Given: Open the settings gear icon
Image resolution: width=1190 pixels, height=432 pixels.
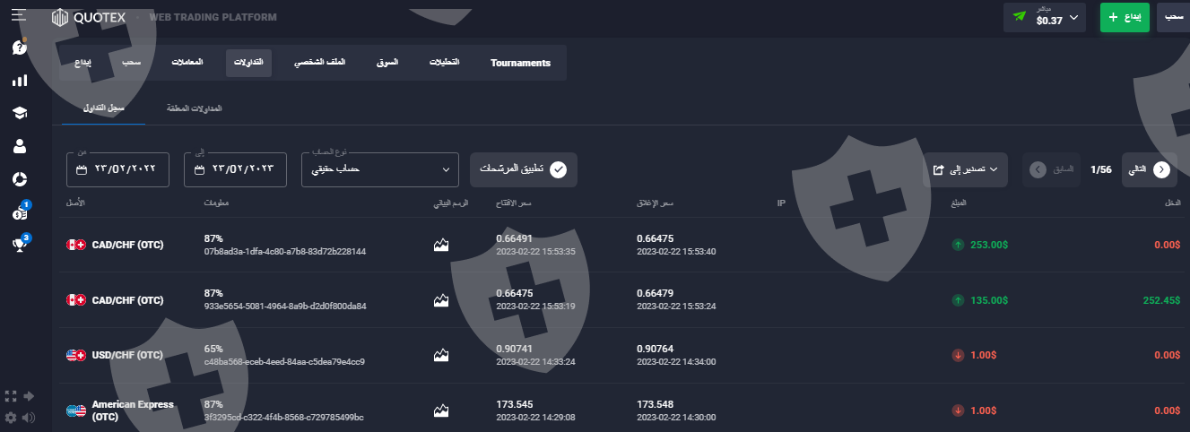Looking at the screenshot, I should coord(11,418).
